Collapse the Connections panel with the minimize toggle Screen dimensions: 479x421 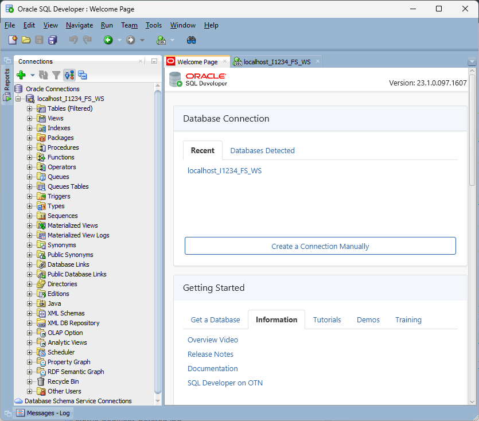coord(154,61)
